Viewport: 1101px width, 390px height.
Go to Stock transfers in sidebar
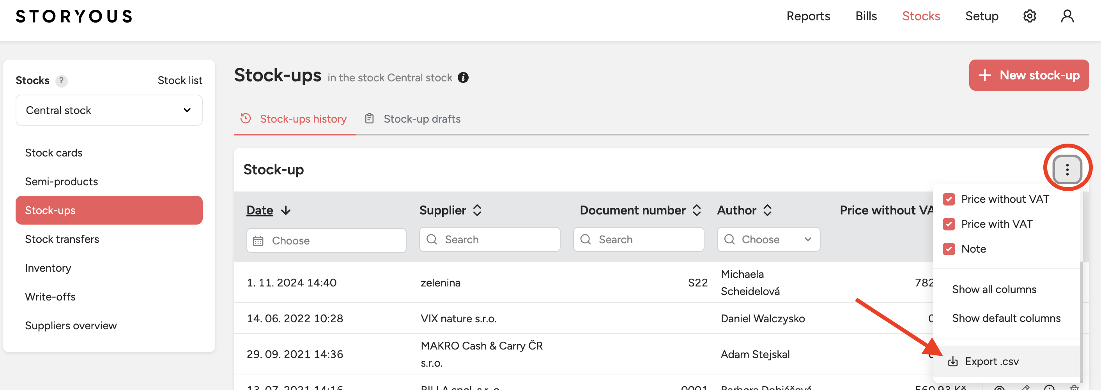62,239
